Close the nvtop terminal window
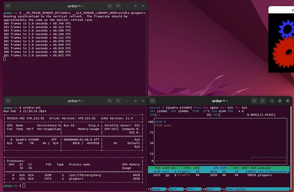 [288, 101]
